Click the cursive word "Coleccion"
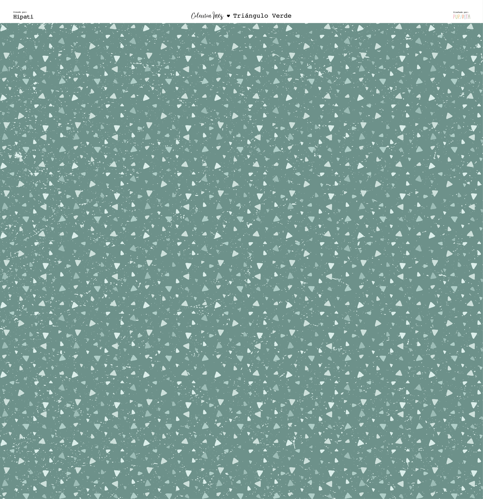Viewport: 483px width, 499px height. pos(201,16)
